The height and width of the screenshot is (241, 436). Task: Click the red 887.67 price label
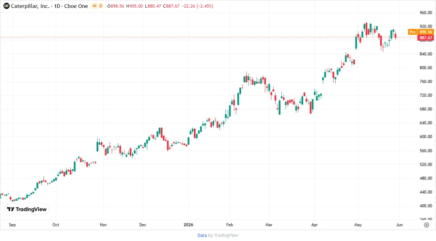425,38
